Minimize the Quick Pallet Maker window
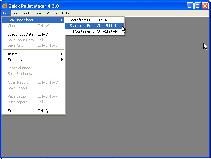This screenshot has height=159, width=211. [190, 6]
